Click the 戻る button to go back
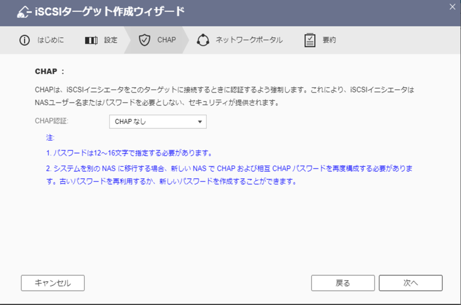 click(x=343, y=283)
